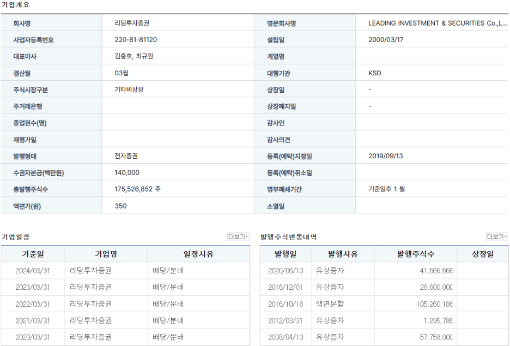Click the 영문회사명 field label
The width and height of the screenshot is (510, 346).
coord(281,23)
